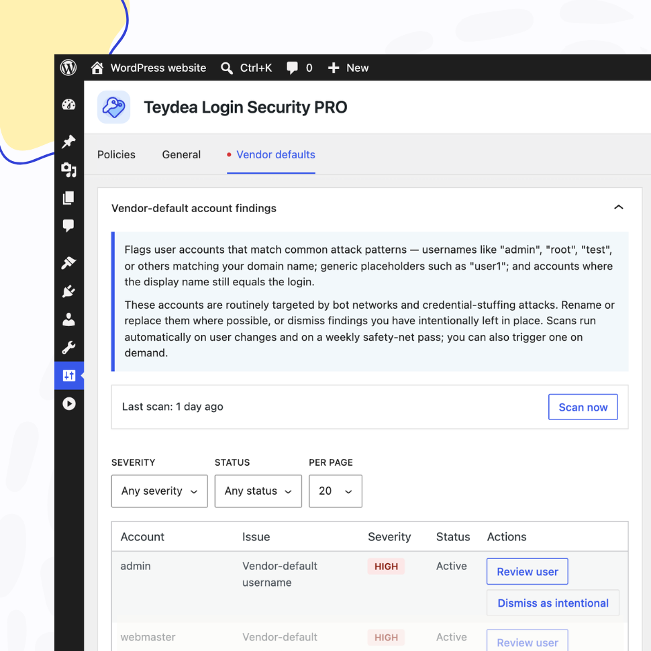The image size is (651, 651).
Task: Visit the WordPress website home link
Action: click(148, 68)
